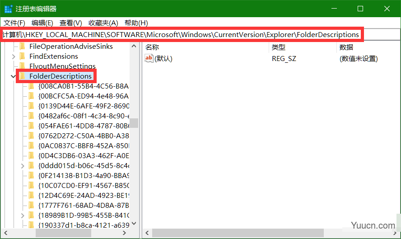
Task: Click the (数值未设置) data cell
Action: [359, 59]
